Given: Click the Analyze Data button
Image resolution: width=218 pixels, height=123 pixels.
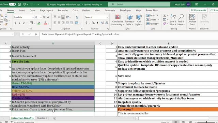Looking at the screenshot, I should point(192,20).
